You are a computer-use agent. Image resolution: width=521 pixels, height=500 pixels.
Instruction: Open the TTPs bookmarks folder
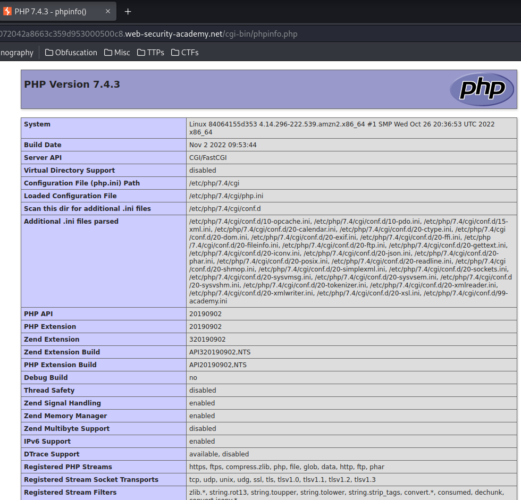(150, 53)
